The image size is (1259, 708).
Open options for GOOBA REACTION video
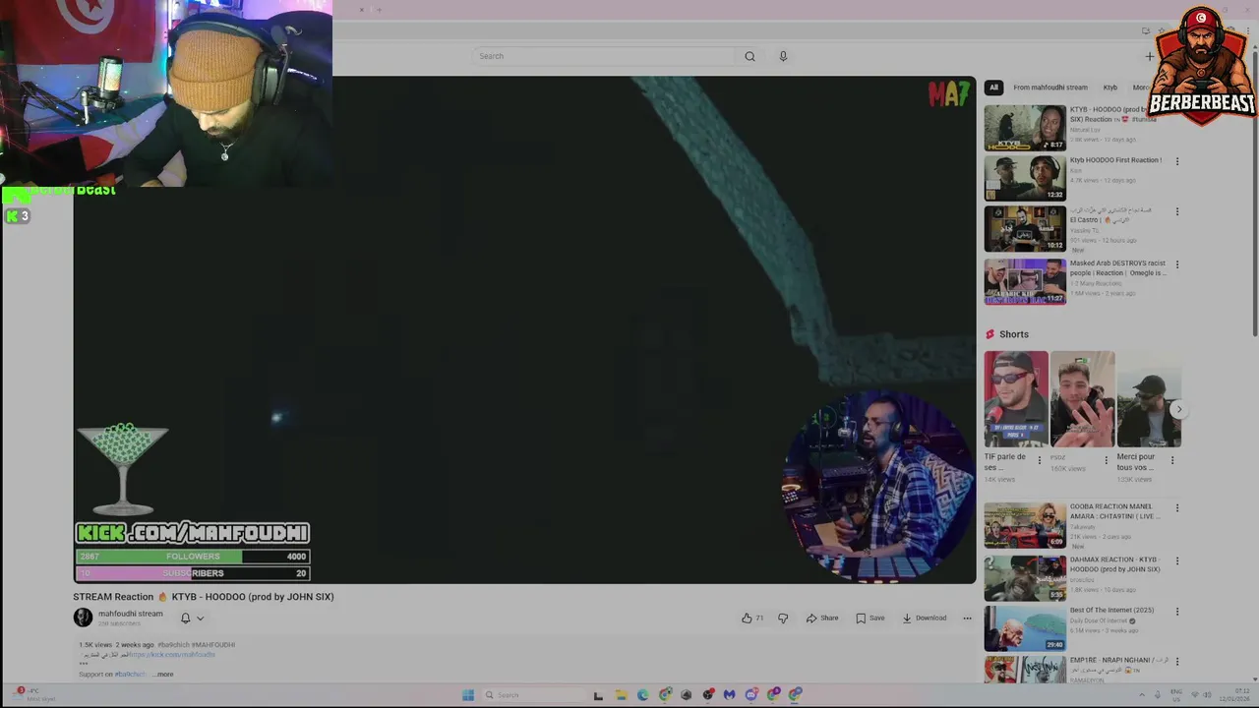pos(1177,508)
